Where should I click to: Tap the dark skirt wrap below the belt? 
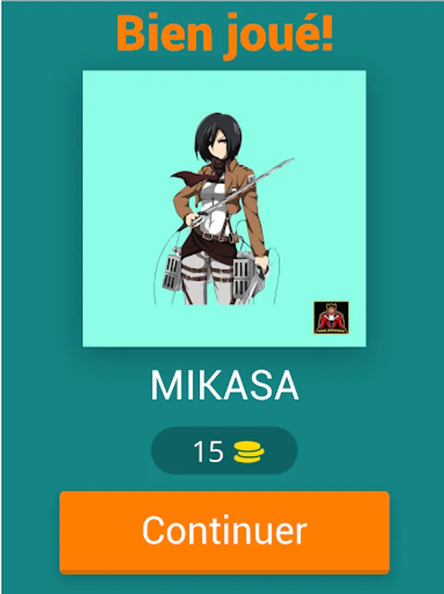coord(208,250)
